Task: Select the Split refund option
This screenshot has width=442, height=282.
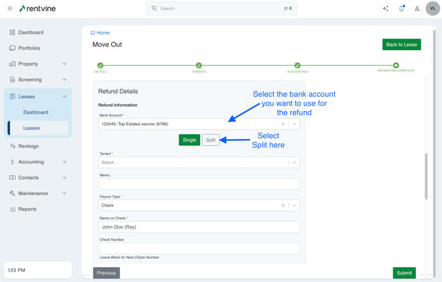Action: coord(211,140)
